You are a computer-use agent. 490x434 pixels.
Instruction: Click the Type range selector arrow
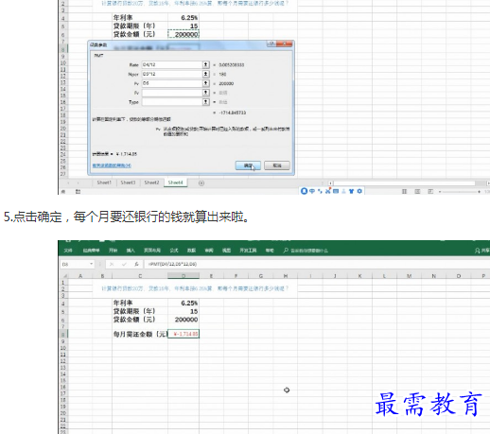205,102
